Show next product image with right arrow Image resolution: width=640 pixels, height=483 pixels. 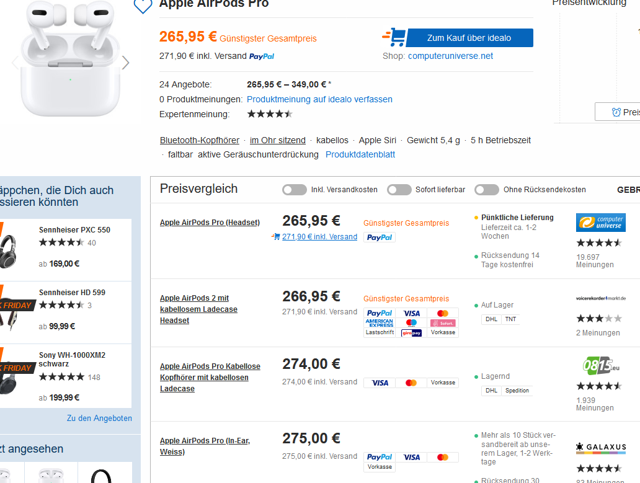pyautogui.click(x=126, y=63)
